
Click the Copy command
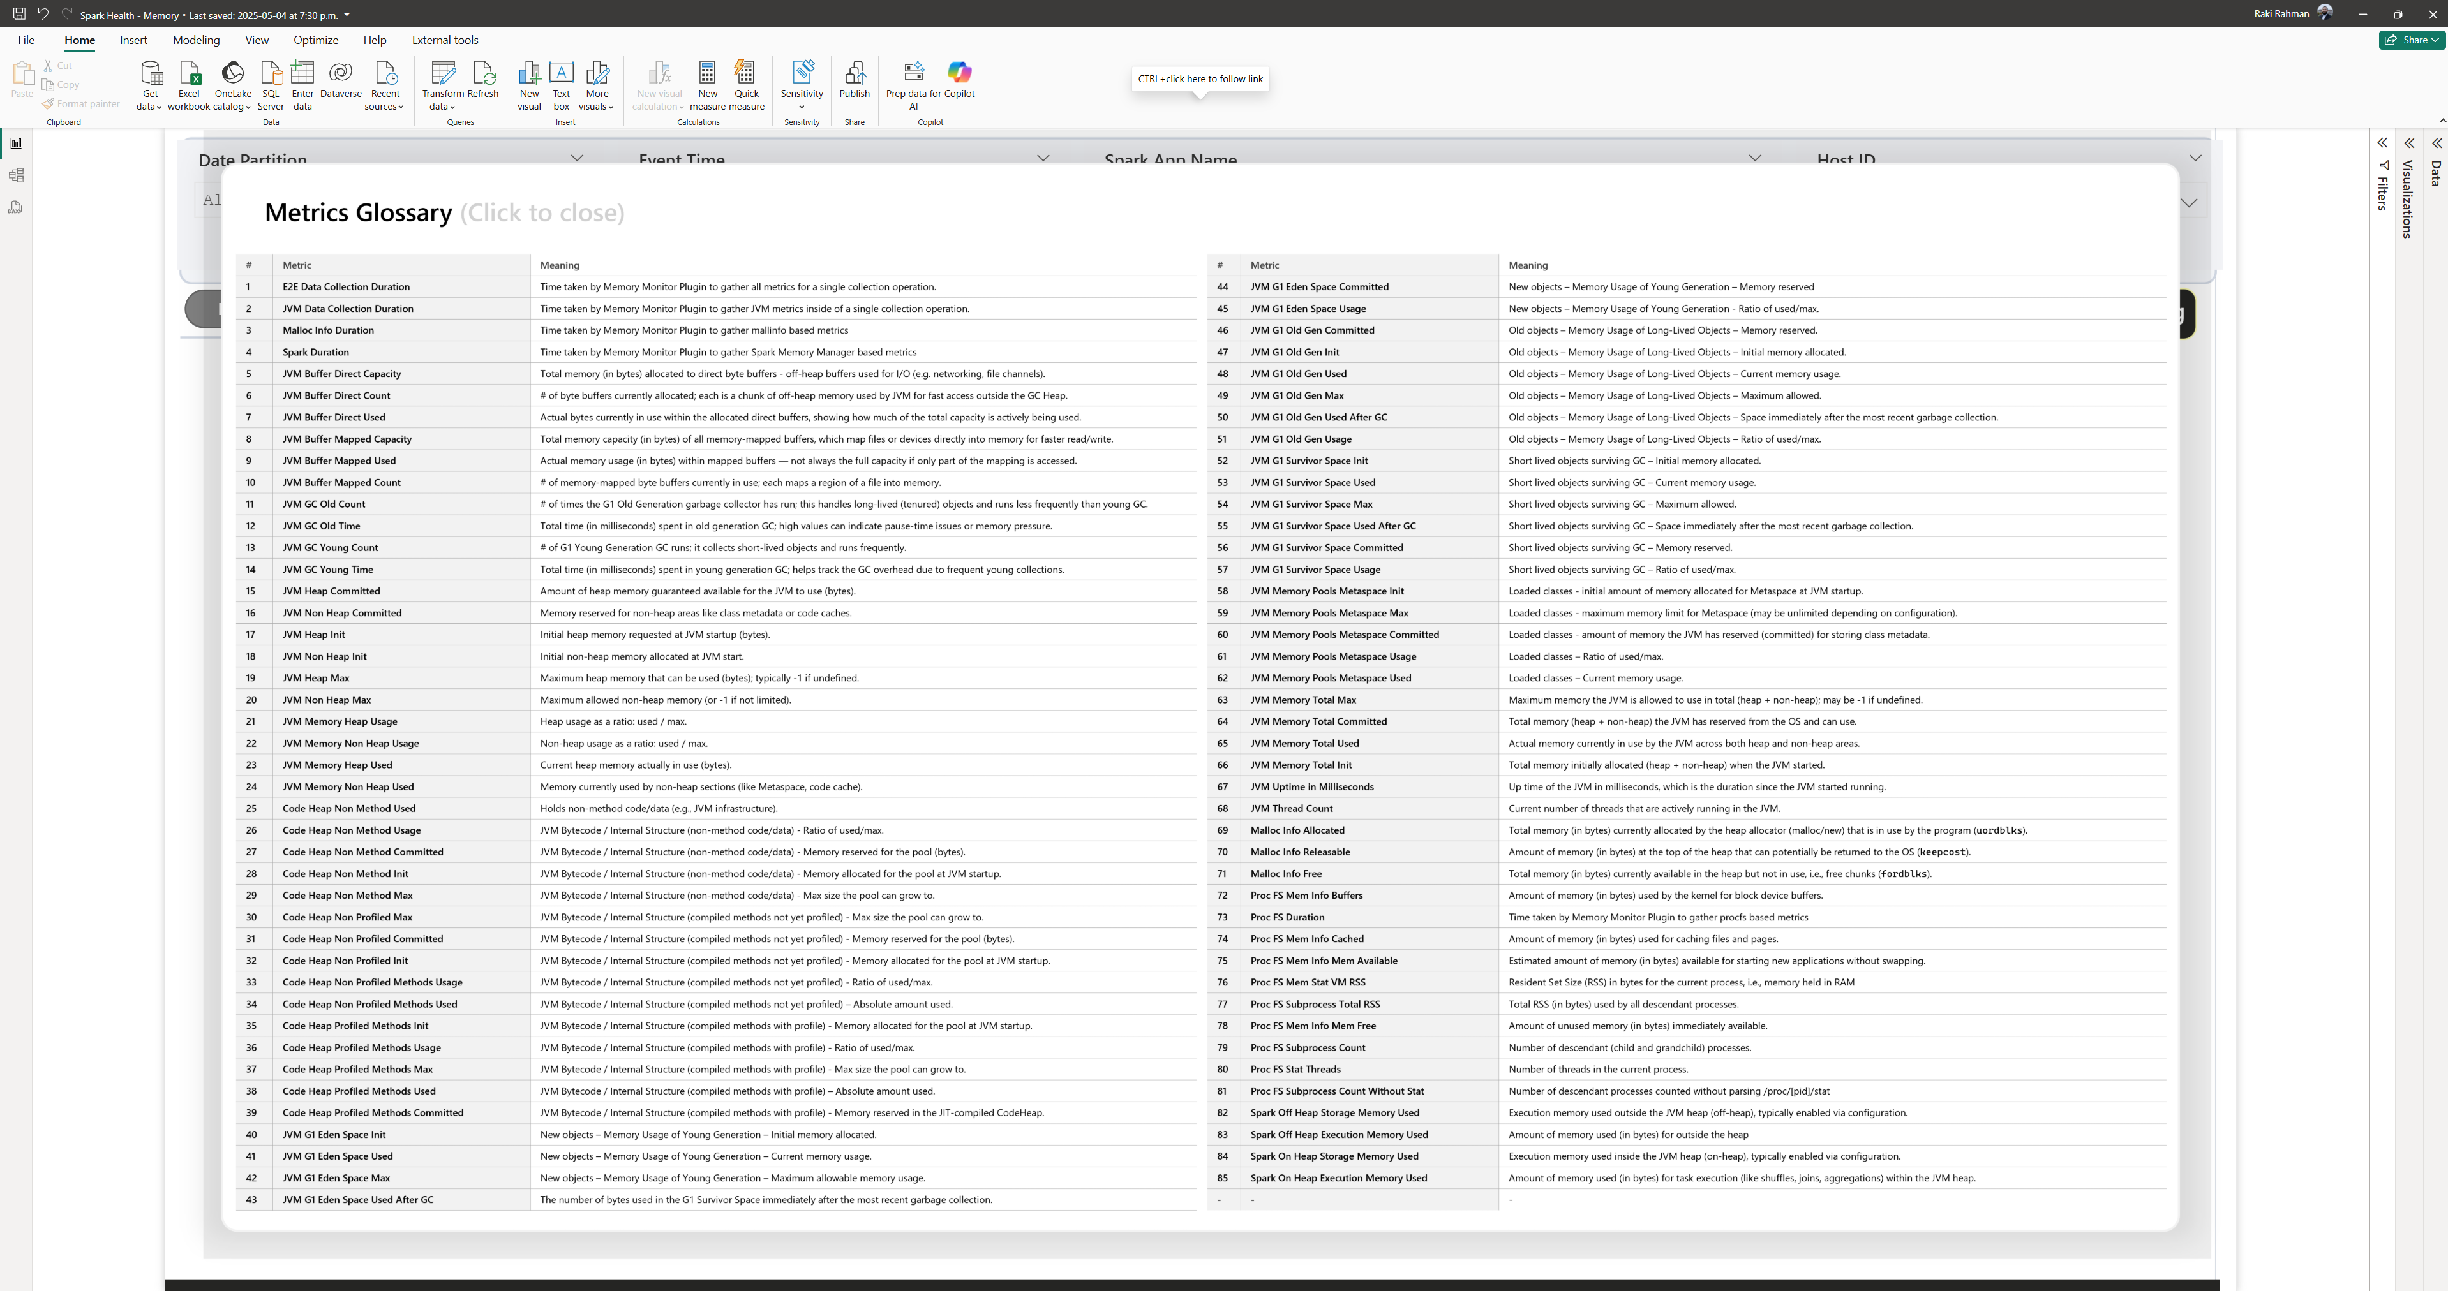point(61,85)
